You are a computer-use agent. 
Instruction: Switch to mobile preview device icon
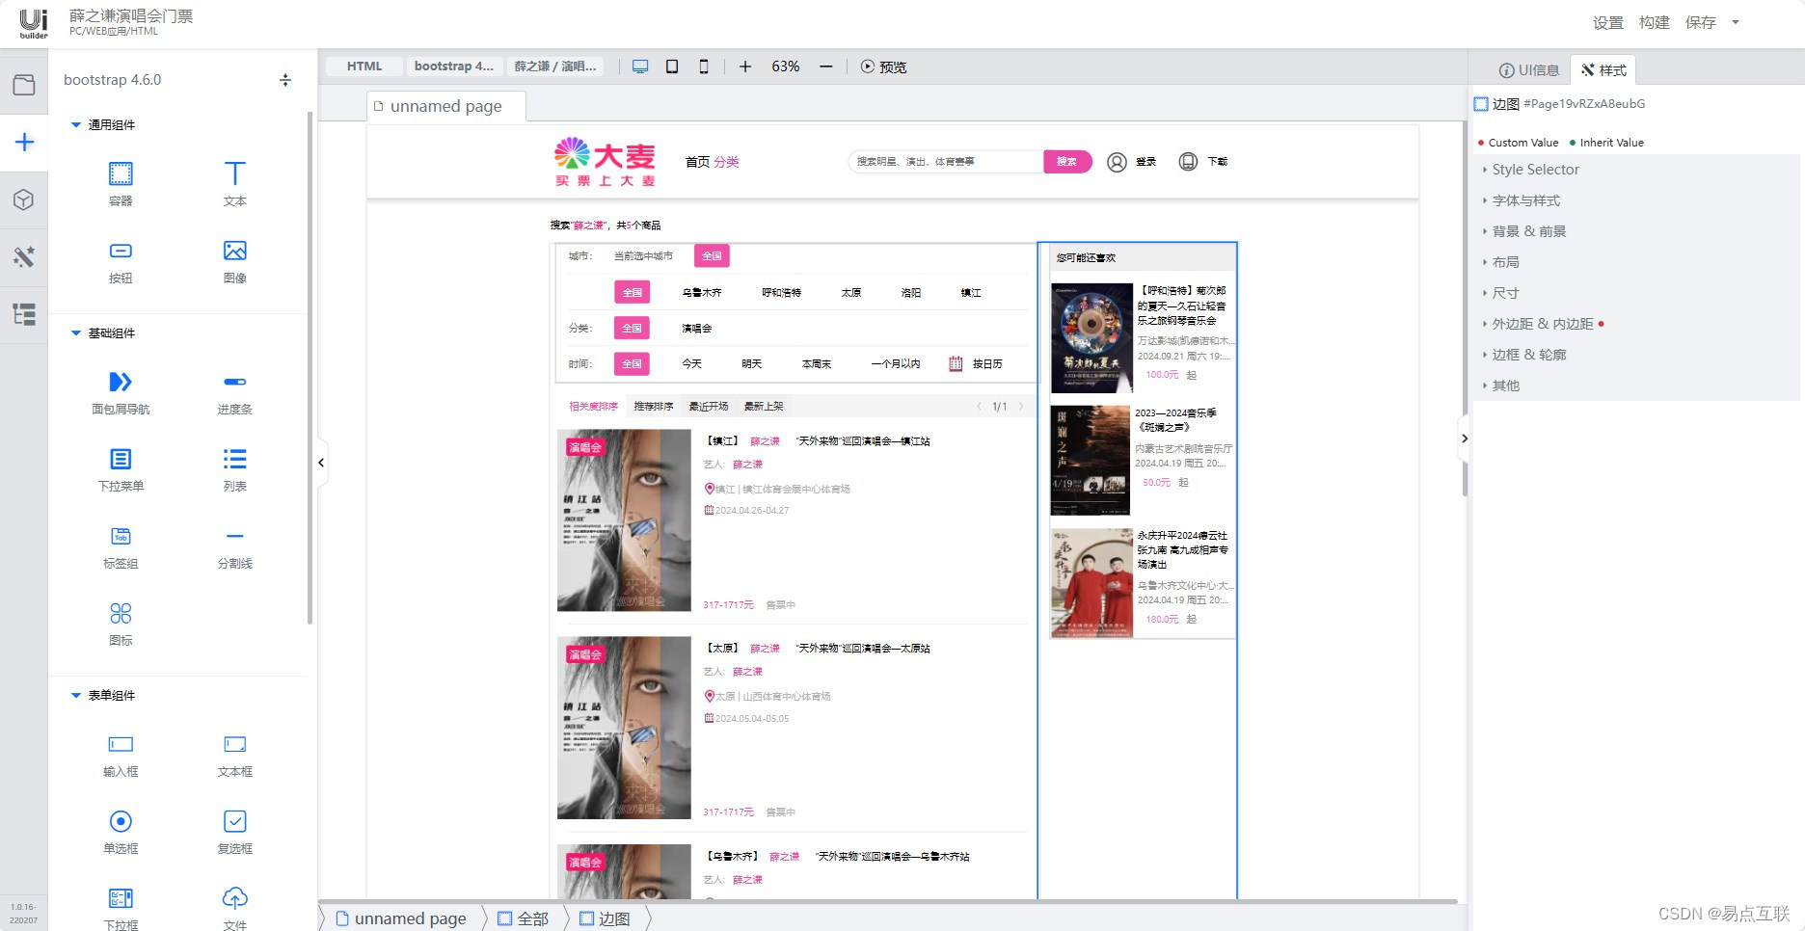(704, 66)
